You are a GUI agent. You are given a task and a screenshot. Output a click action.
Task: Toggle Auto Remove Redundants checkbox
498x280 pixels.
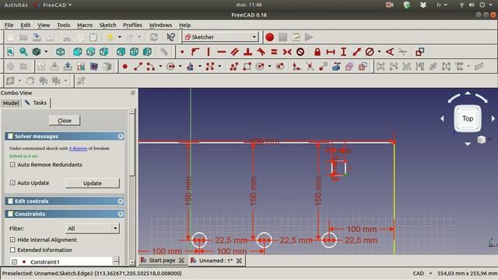12,164
